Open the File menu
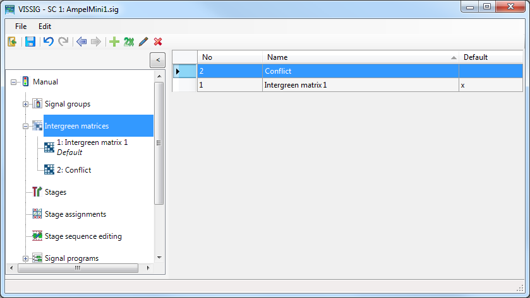The width and height of the screenshot is (530, 298). click(21, 26)
